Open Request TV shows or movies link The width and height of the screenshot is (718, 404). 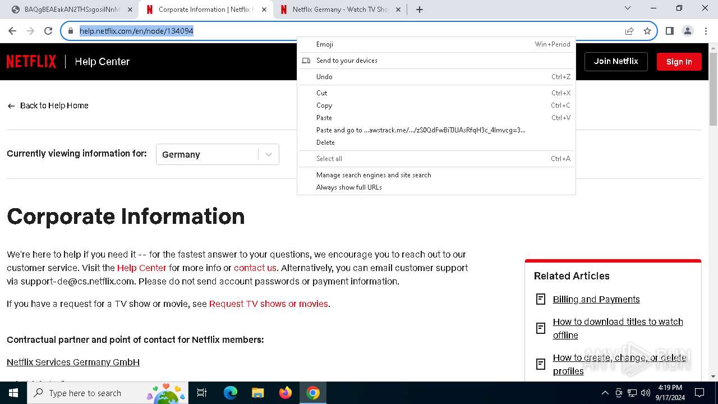point(268,304)
